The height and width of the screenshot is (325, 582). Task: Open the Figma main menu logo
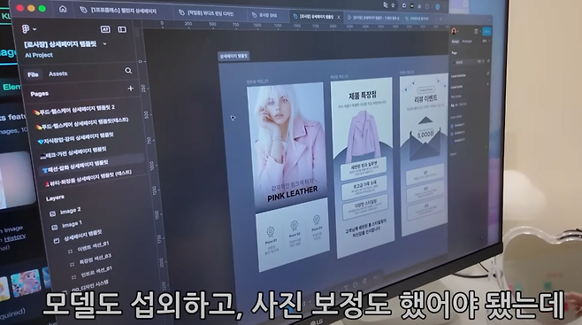click(x=26, y=29)
